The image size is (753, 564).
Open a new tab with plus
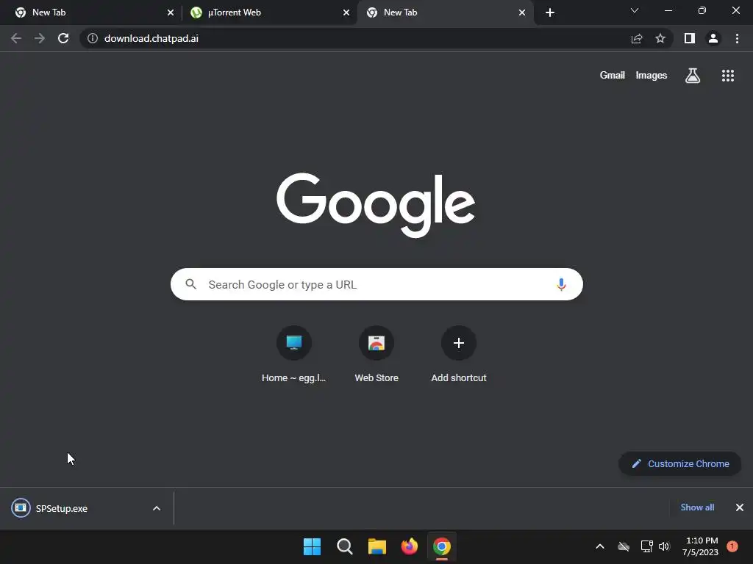550,12
